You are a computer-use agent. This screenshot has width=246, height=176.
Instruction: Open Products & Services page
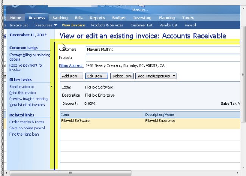click(107, 25)
